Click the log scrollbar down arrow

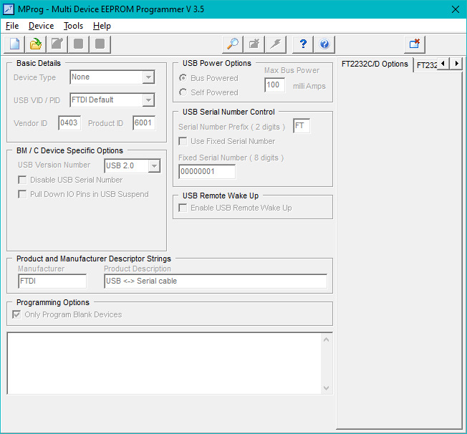326,388
